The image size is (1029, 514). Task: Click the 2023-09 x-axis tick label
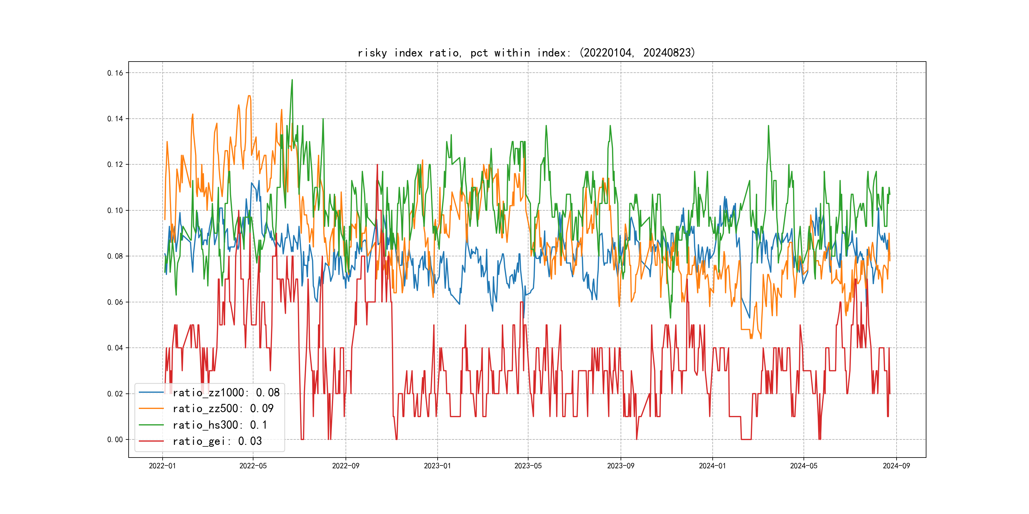620,466
